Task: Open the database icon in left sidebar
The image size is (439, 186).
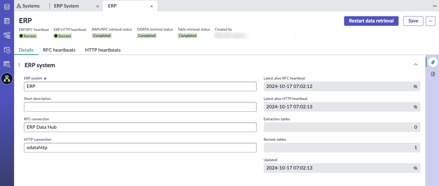Action: [x=7, y=6]
